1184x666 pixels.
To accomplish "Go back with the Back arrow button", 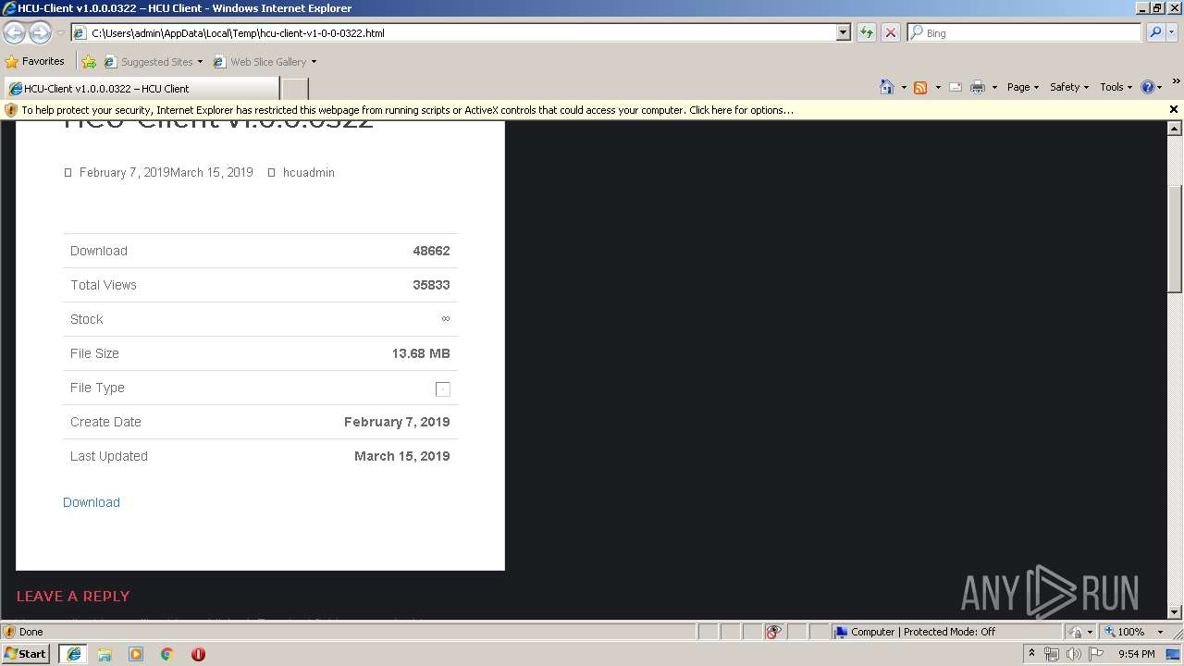I will [15, 32].
